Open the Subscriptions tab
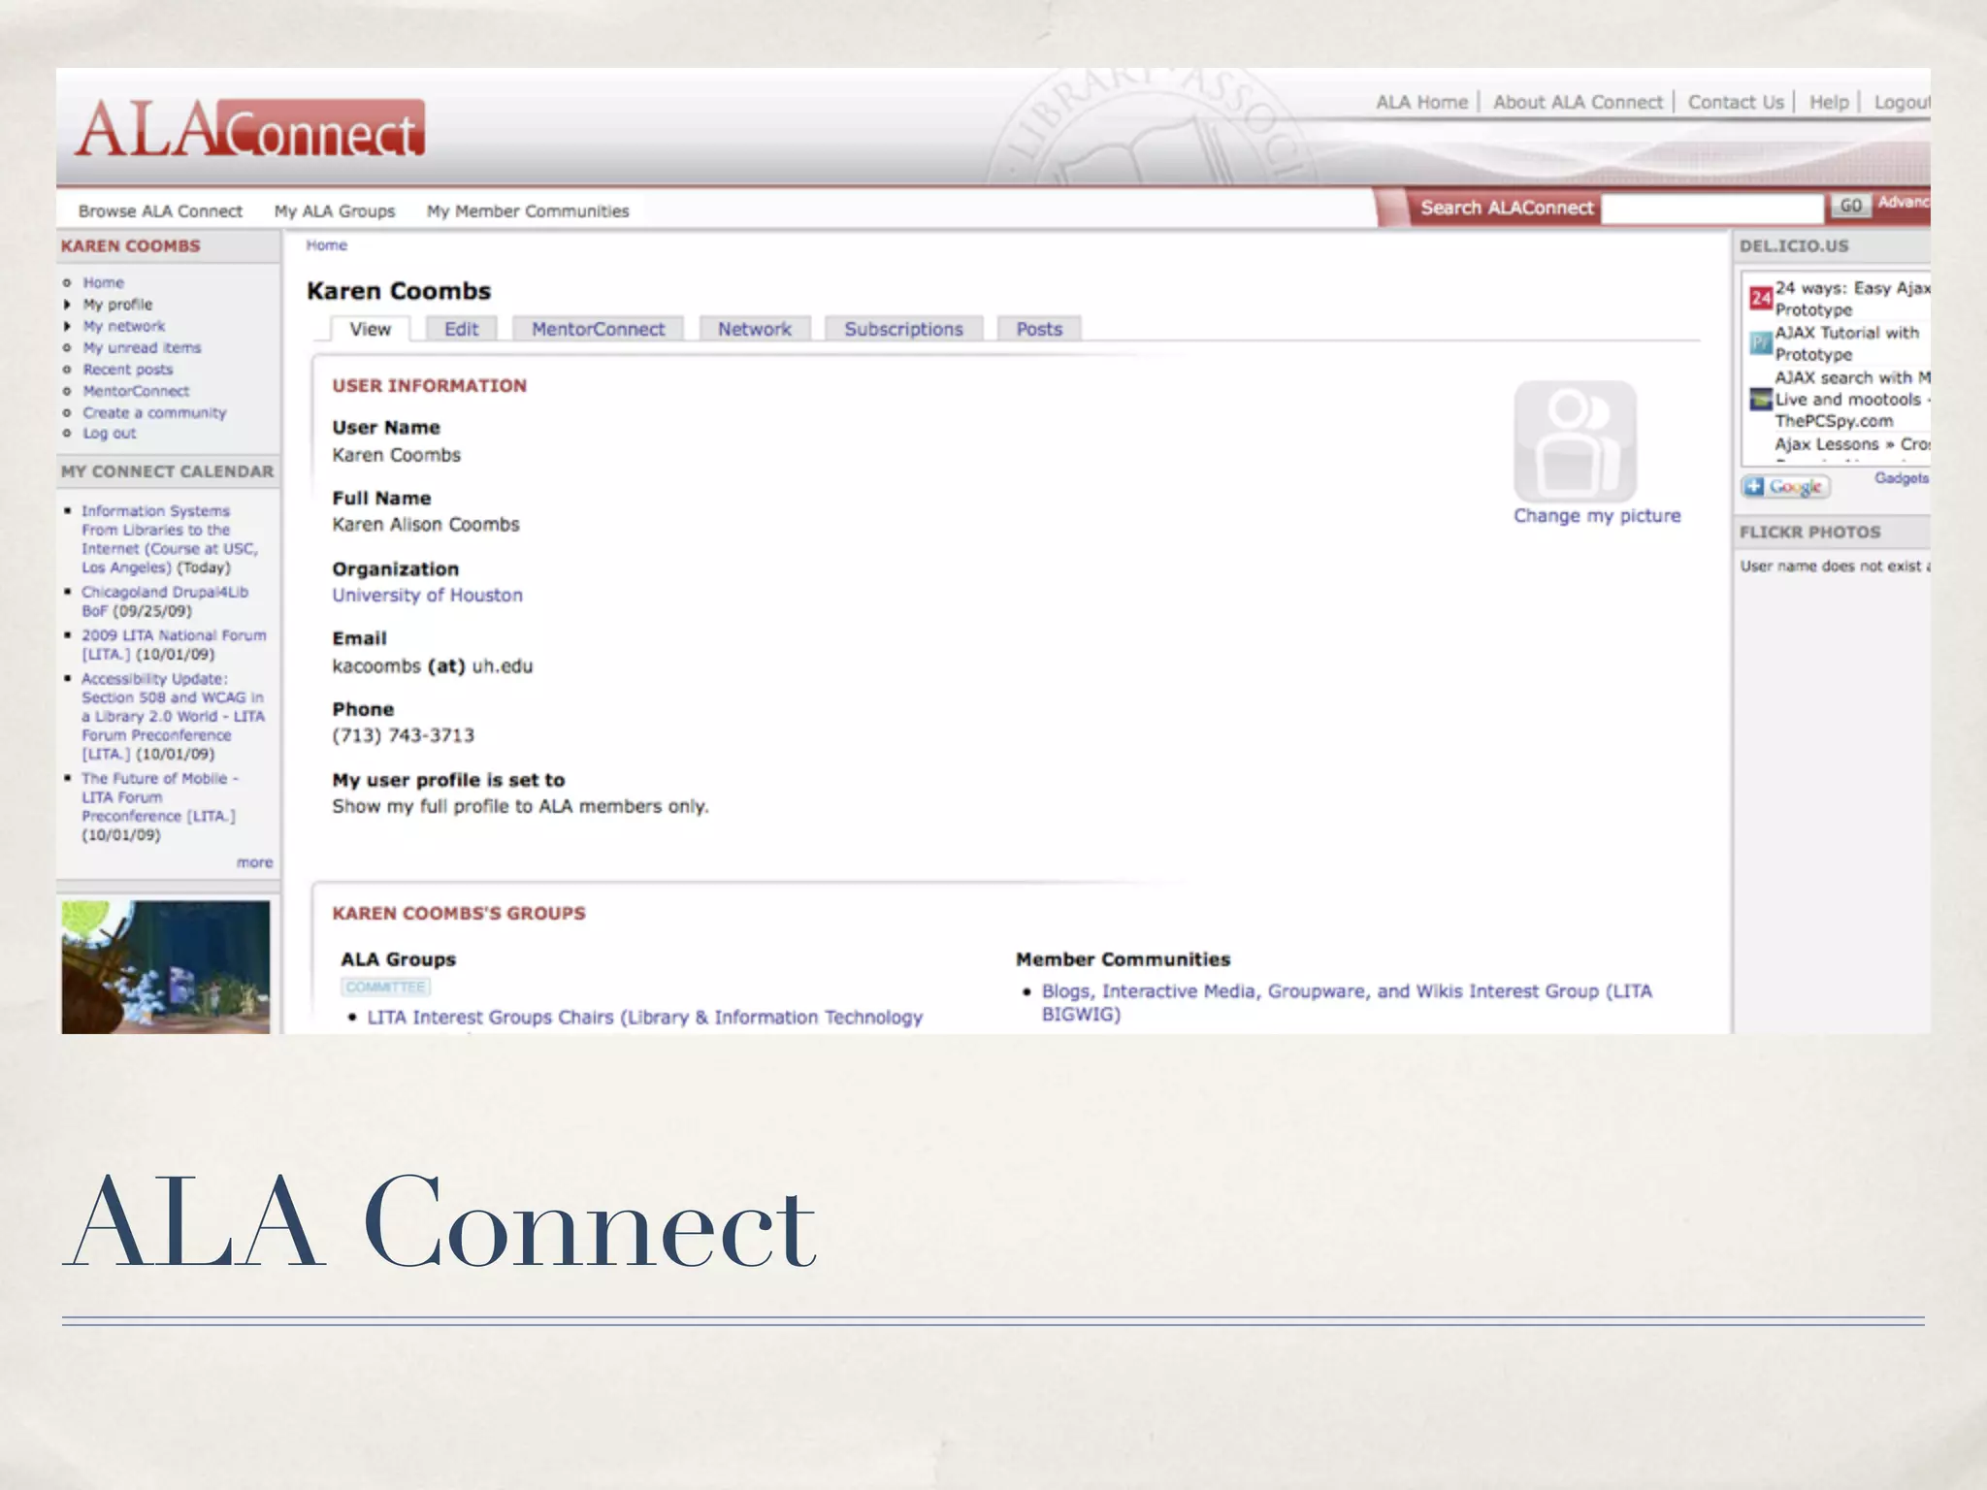Viewport: 1987px width, 1490px height. click(903, 329)
